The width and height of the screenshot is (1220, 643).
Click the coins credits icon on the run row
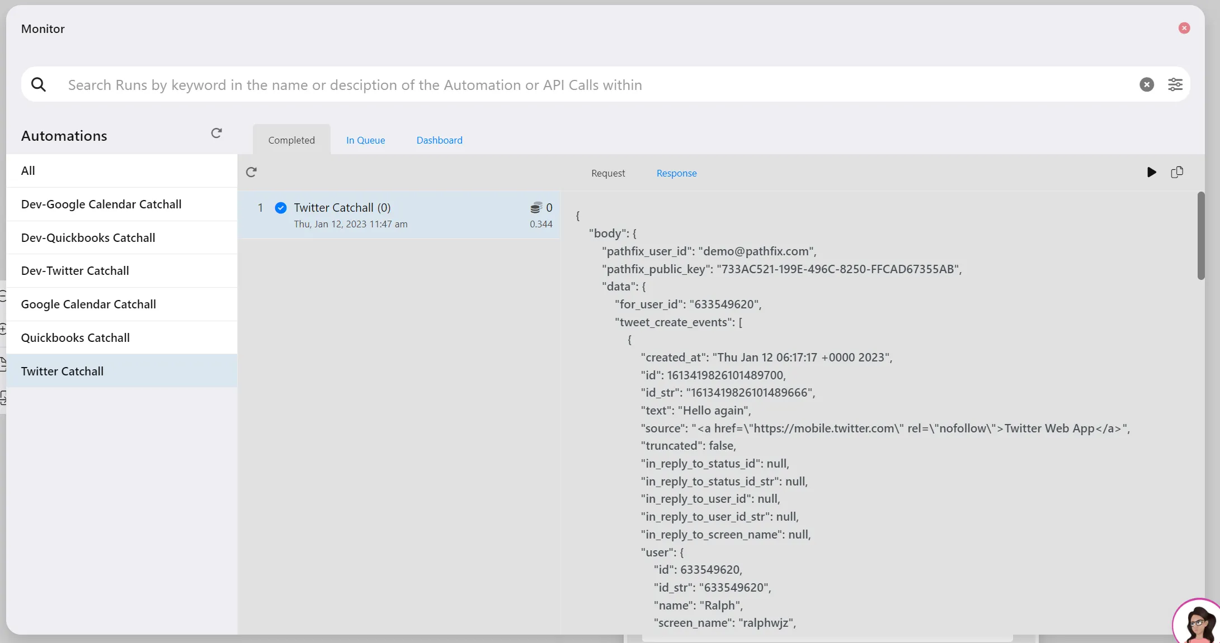536,208
